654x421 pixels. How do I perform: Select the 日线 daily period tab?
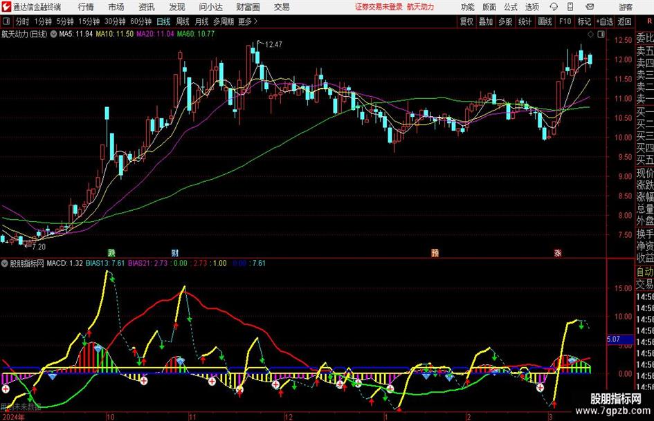163,21
